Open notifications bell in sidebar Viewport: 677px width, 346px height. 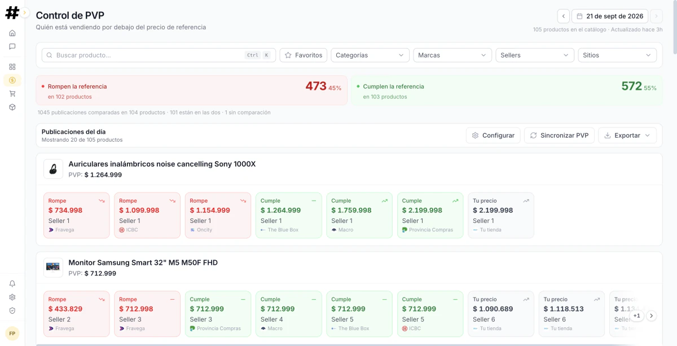(x=12, y=283)
